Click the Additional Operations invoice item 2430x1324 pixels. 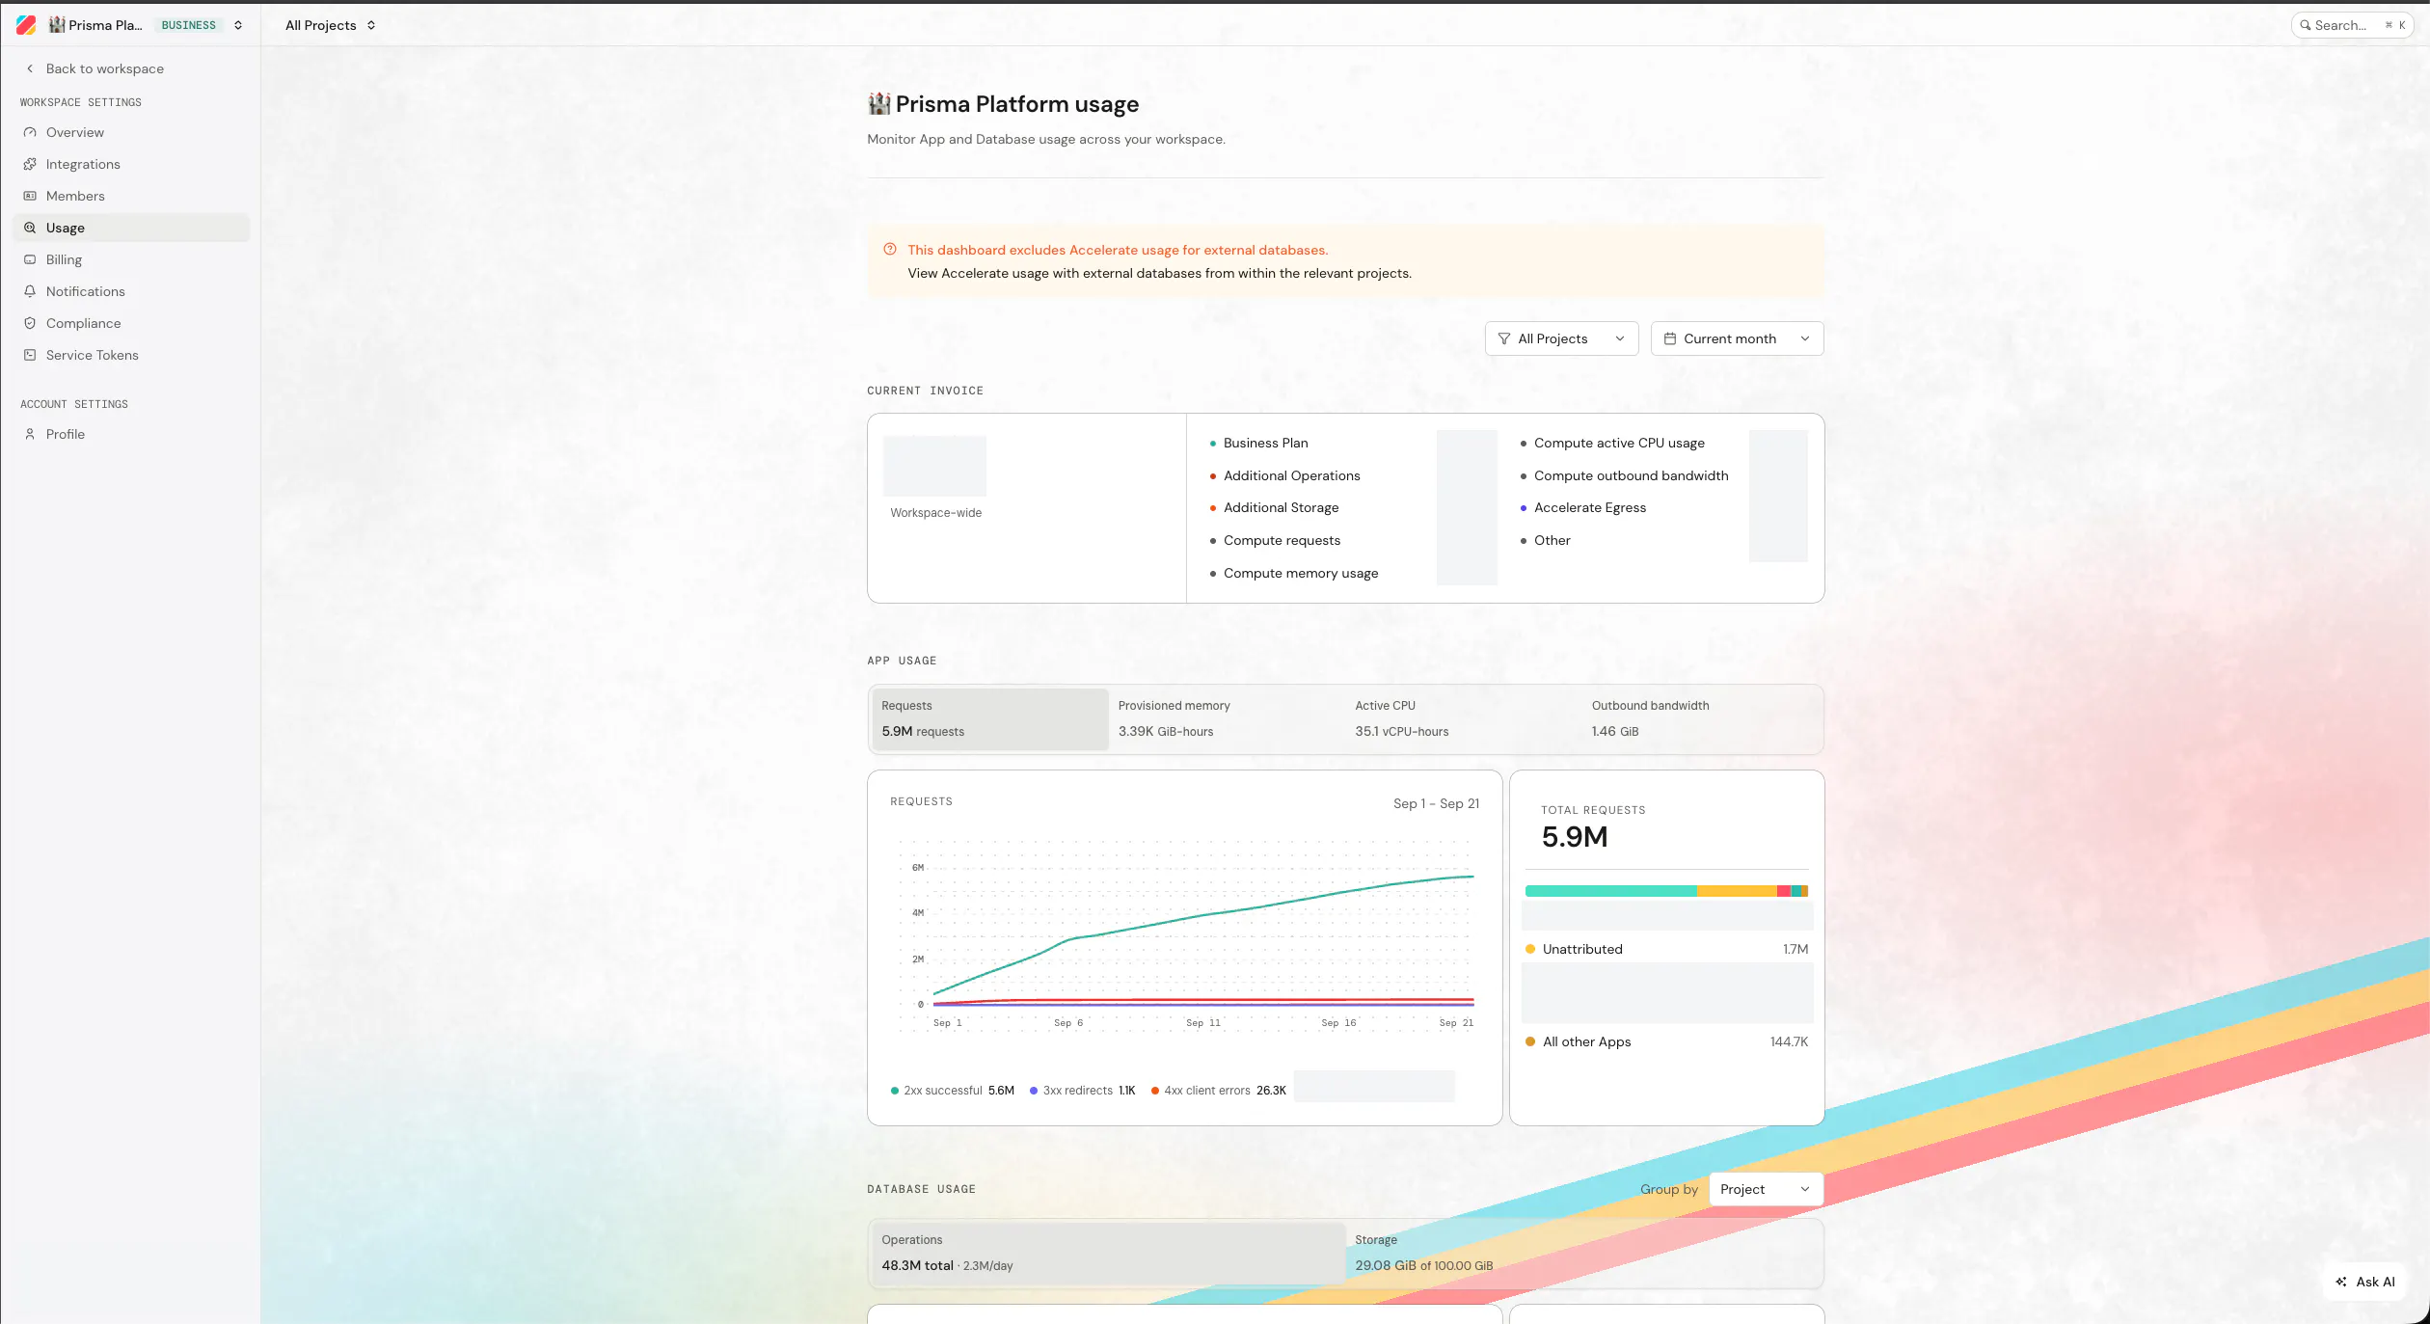coord(1292,475)
